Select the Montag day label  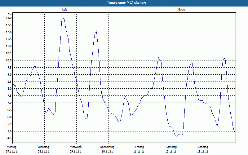coord(11,147)
